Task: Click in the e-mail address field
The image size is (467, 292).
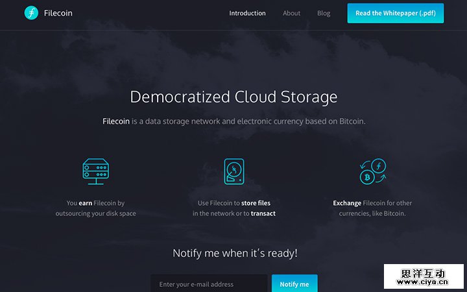Action: (x=209, y=284)
